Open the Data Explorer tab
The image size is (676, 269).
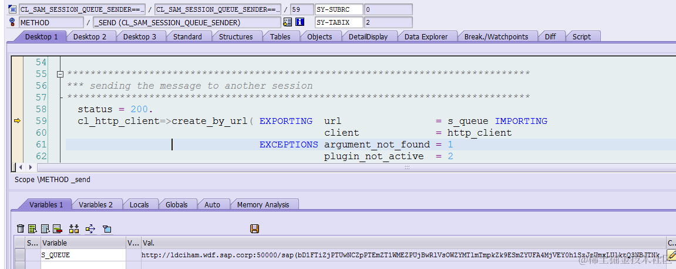point(426,36)
